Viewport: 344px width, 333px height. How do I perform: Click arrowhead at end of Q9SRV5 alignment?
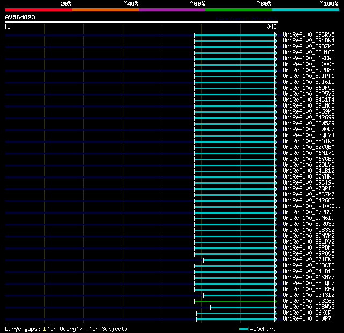click(x=276, y=35)
